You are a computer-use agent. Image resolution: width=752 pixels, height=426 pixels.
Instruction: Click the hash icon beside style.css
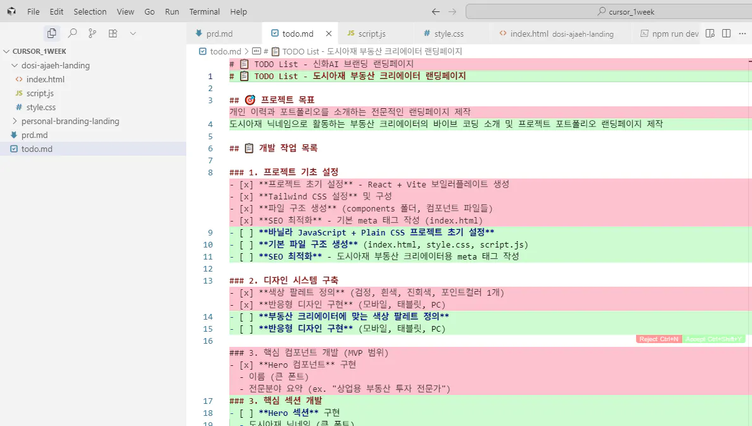[19, 107]
